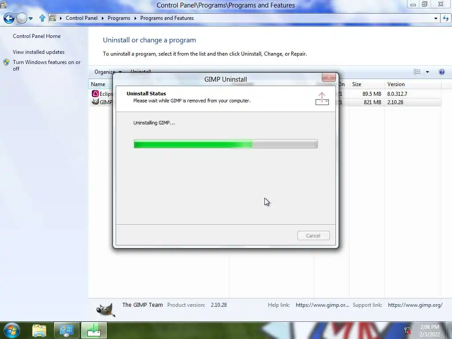Viewport: 452px width, 339px height.
Task: Select the GIMP program icon in list
Action: [x=95, y=102]
